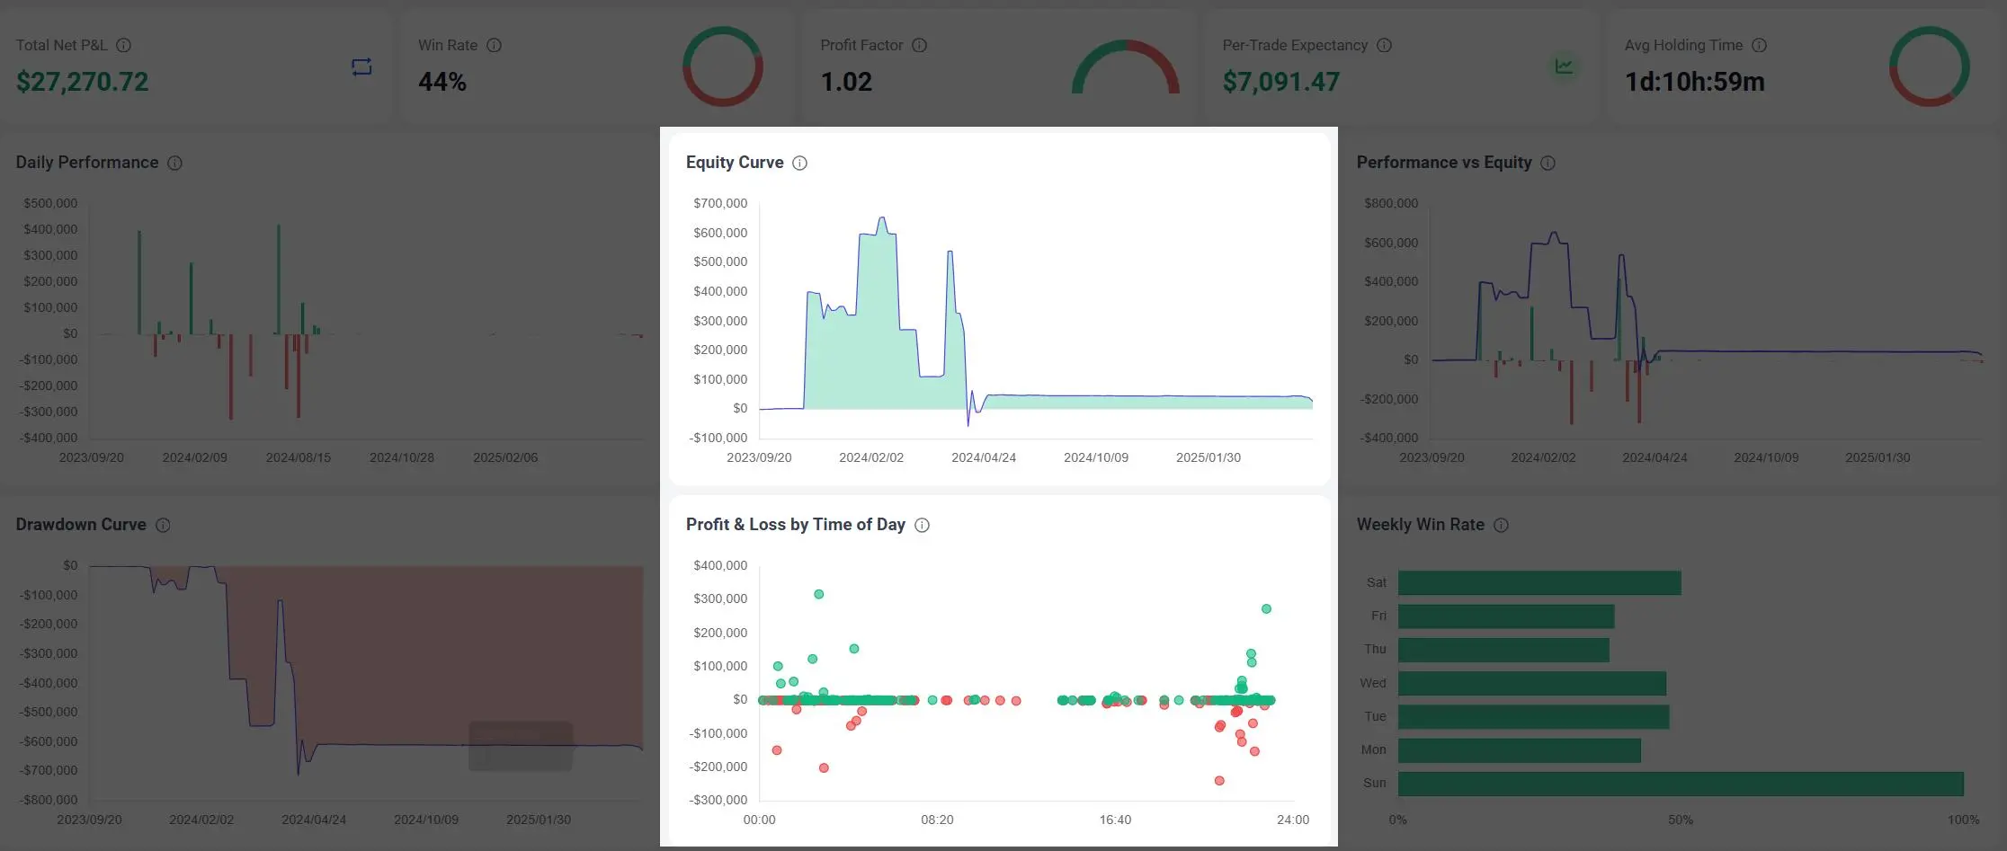Click the $27,270.72 Total Net P&L value

point(82,81)
